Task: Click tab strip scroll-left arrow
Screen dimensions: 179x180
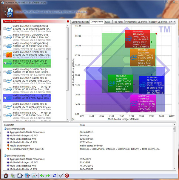Action: (x=172, y=22)
